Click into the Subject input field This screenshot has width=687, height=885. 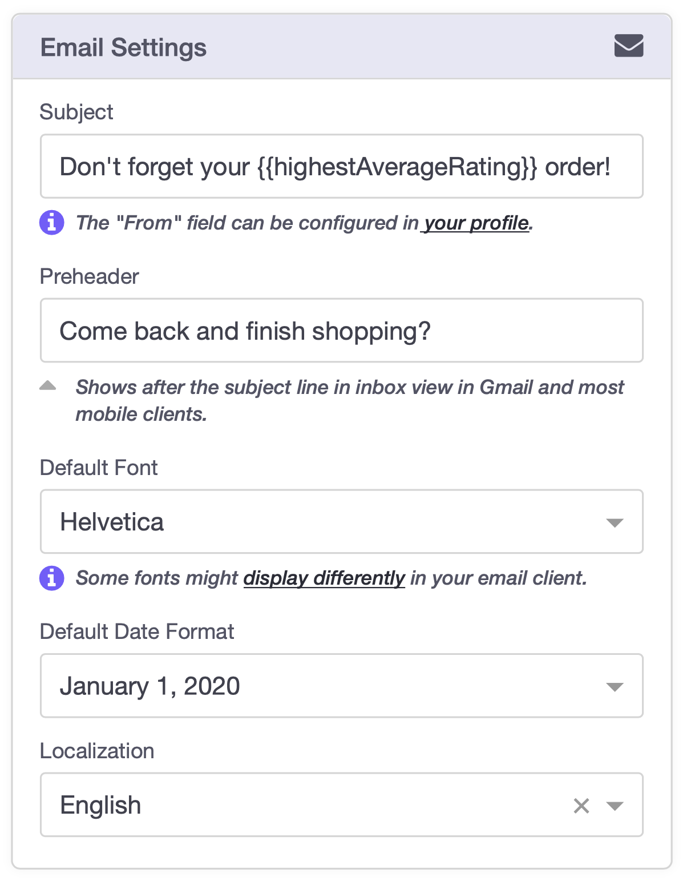pos(341,167)
